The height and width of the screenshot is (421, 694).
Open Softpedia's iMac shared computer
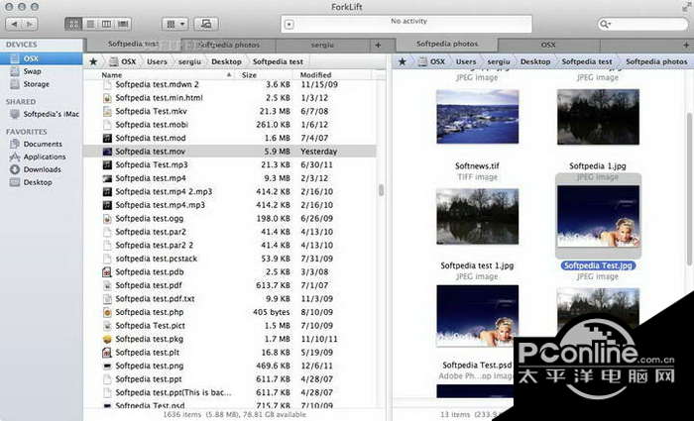(x=42, y=114)
